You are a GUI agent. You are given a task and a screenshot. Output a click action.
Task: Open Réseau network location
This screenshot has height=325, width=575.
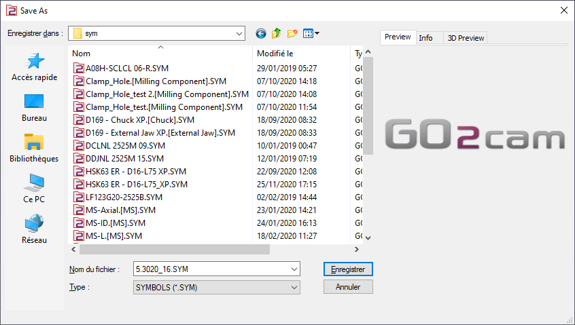click(35, 229)
